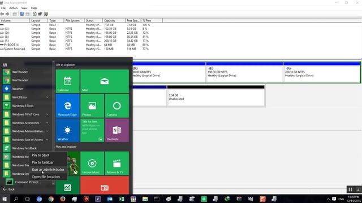Viewport: 362px width, 203px height.
Task: Open Excel from the taskbar
Action: [122, 199]
